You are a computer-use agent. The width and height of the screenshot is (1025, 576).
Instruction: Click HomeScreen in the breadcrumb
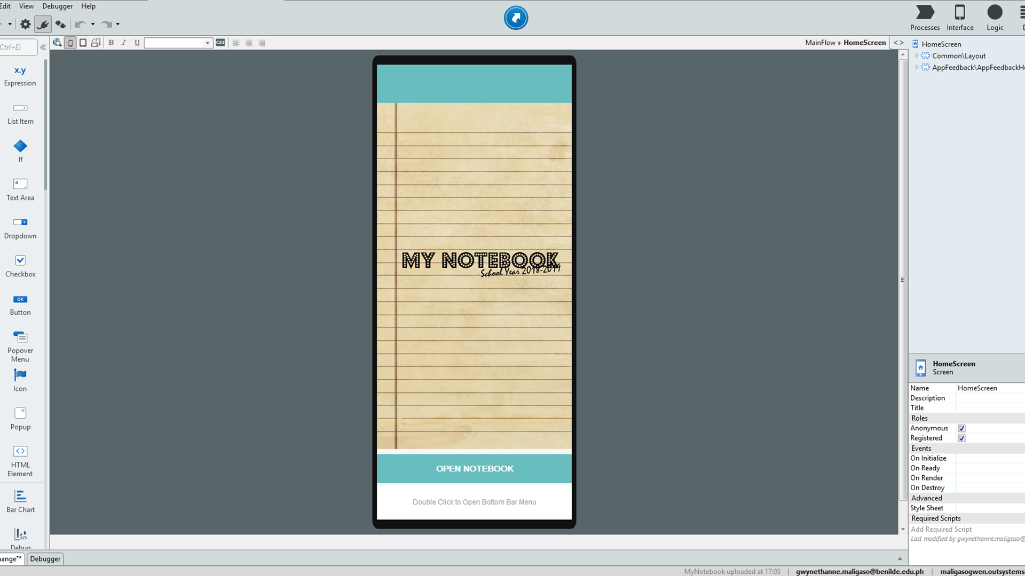pos(864,43)
